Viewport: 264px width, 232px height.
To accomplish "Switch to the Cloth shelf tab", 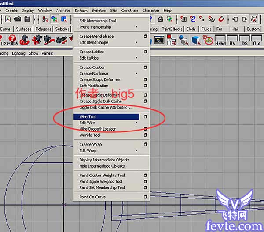I will pyautogui.click(x=191, y=29).
